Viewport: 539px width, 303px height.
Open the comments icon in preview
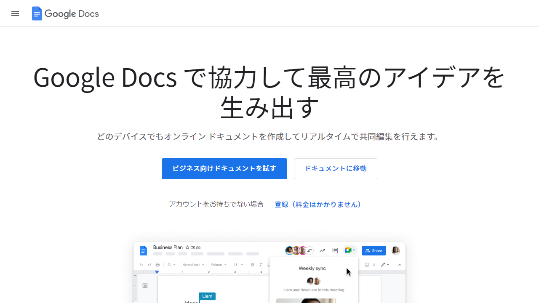click(335, 250)
